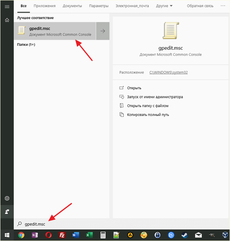Click the shield icon for run as administrator
Image resolution: width=230 pixels, height=241 pixels.
click(x=121, y=97)
